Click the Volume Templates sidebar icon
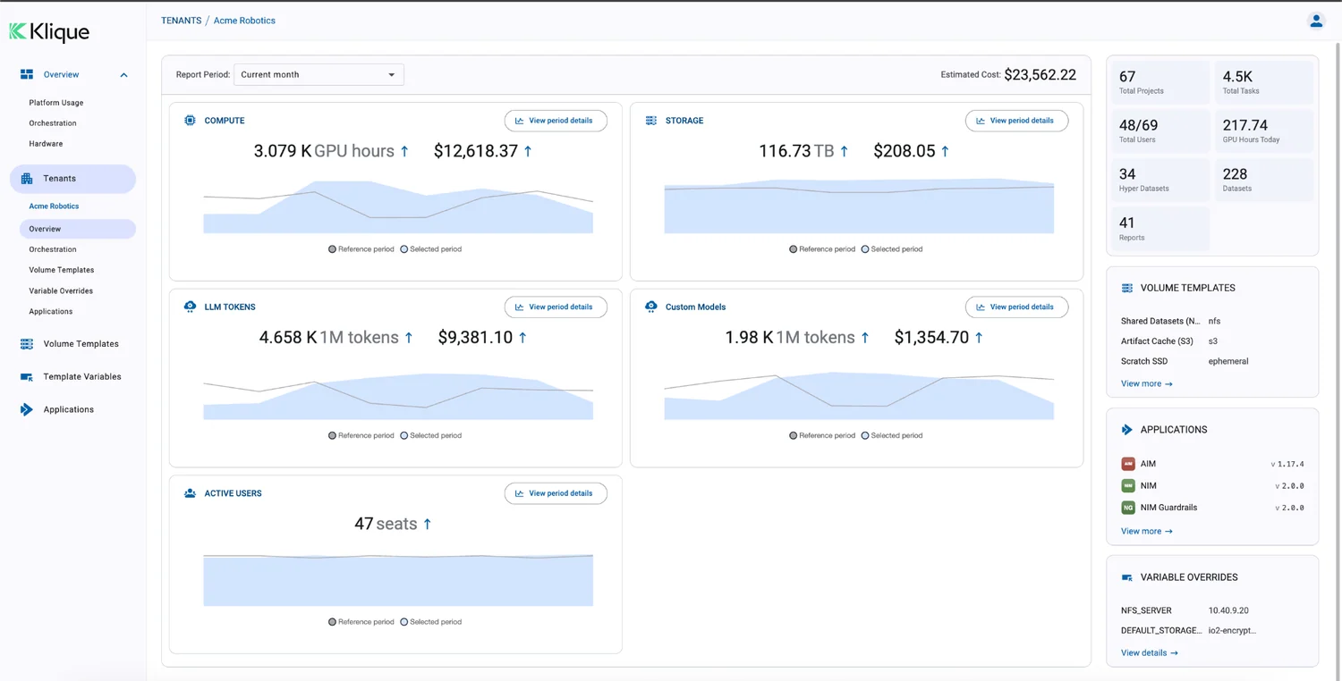 pyautogui.click(x=27, y=343)
